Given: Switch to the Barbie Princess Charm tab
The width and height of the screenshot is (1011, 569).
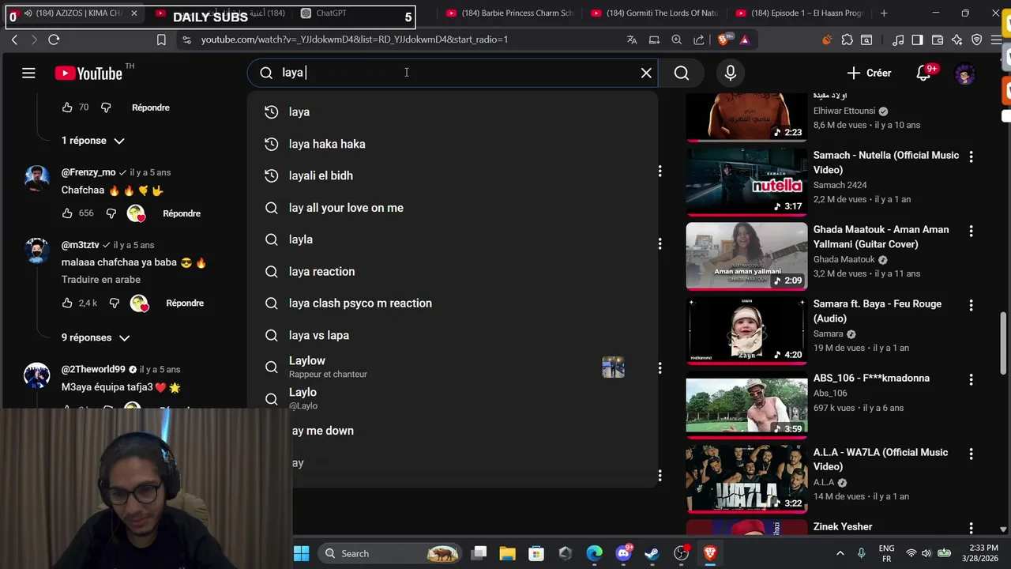Looking at the screenshot, I should tap(509, 13).
